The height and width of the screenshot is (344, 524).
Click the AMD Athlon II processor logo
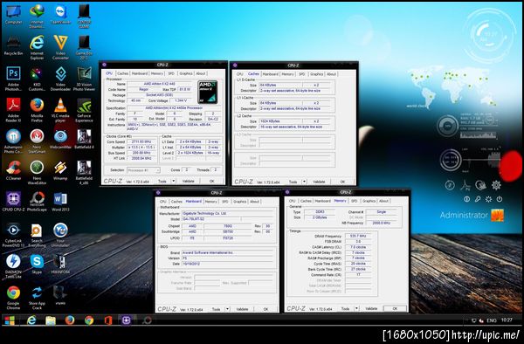tap(208, 92)
